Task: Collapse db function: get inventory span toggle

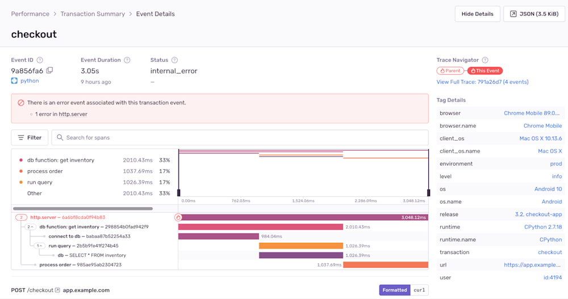Action: [x=31, y=227]
